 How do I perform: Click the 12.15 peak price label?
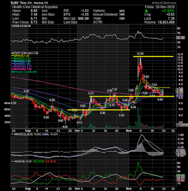[x=140, y=53]
